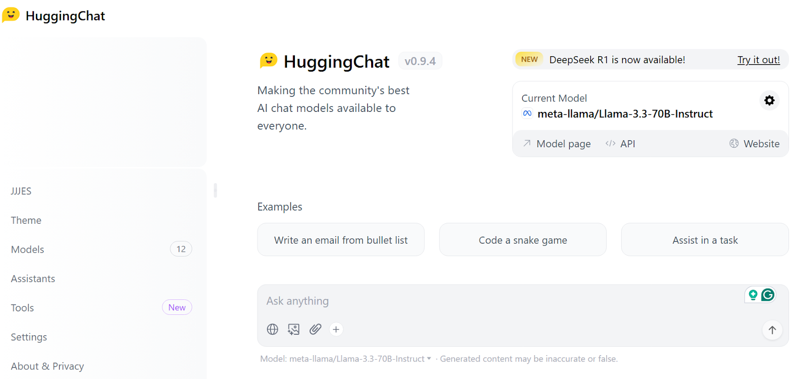Switch to the Assistants section
The image size is (797, 379).
click(33, 279)
